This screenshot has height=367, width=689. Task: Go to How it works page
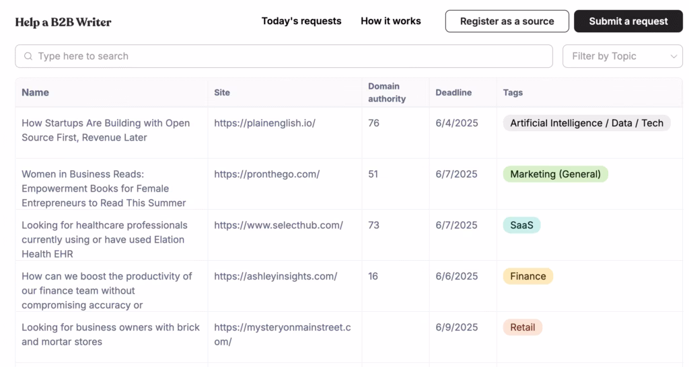[390, 21]
